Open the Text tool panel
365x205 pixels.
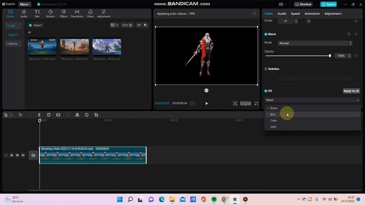tap(37, 14)
